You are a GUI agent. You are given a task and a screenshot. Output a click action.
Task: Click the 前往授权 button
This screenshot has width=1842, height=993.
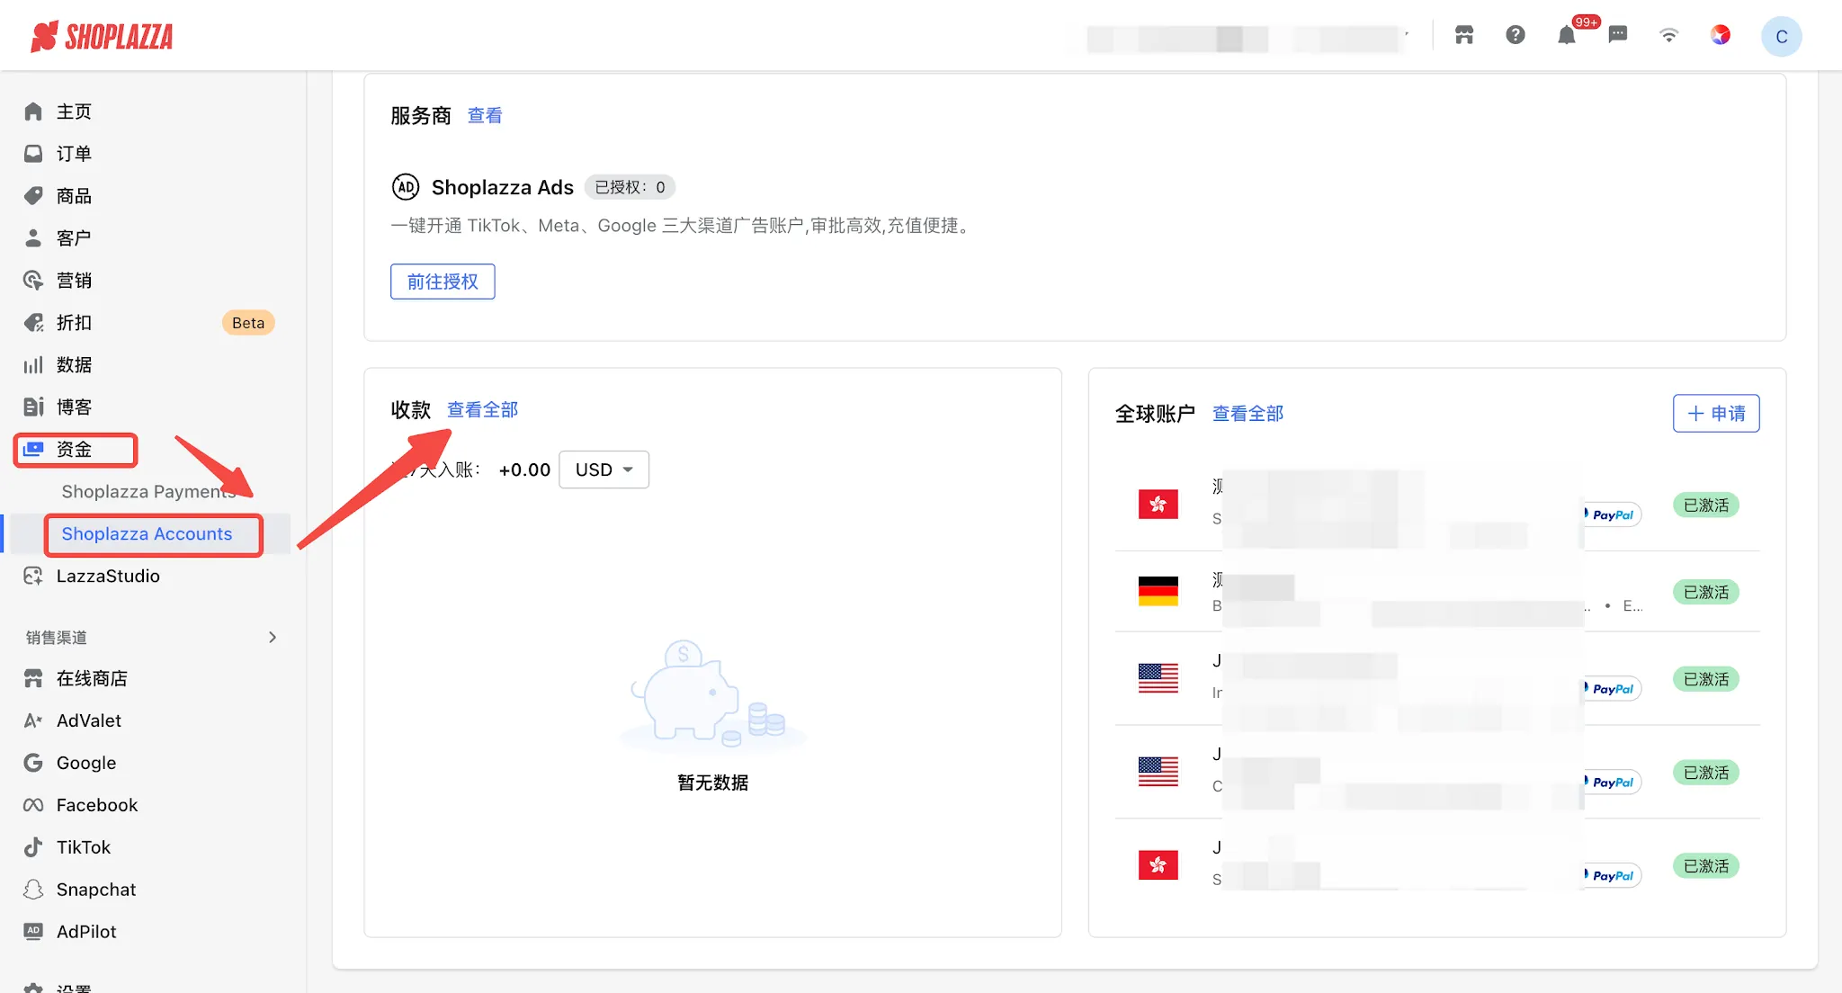click(443, 282)
